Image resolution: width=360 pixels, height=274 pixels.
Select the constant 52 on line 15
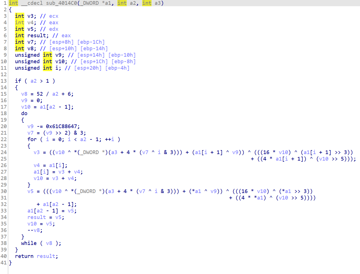[x=40, y=94]
